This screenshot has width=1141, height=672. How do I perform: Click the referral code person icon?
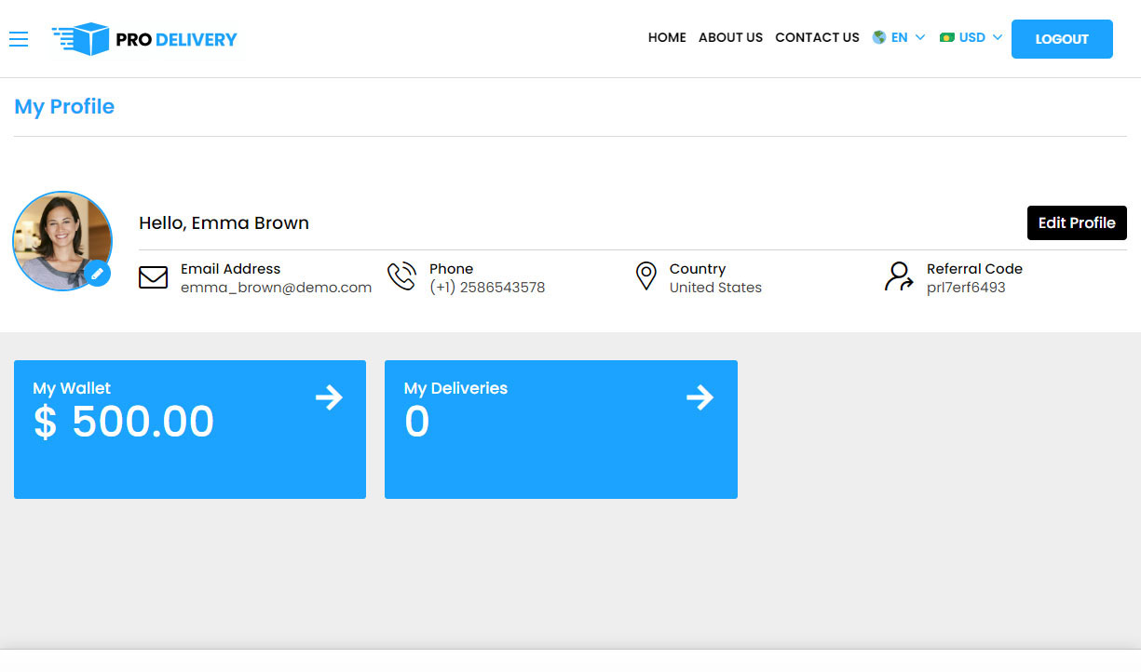[x=897, y=276]
